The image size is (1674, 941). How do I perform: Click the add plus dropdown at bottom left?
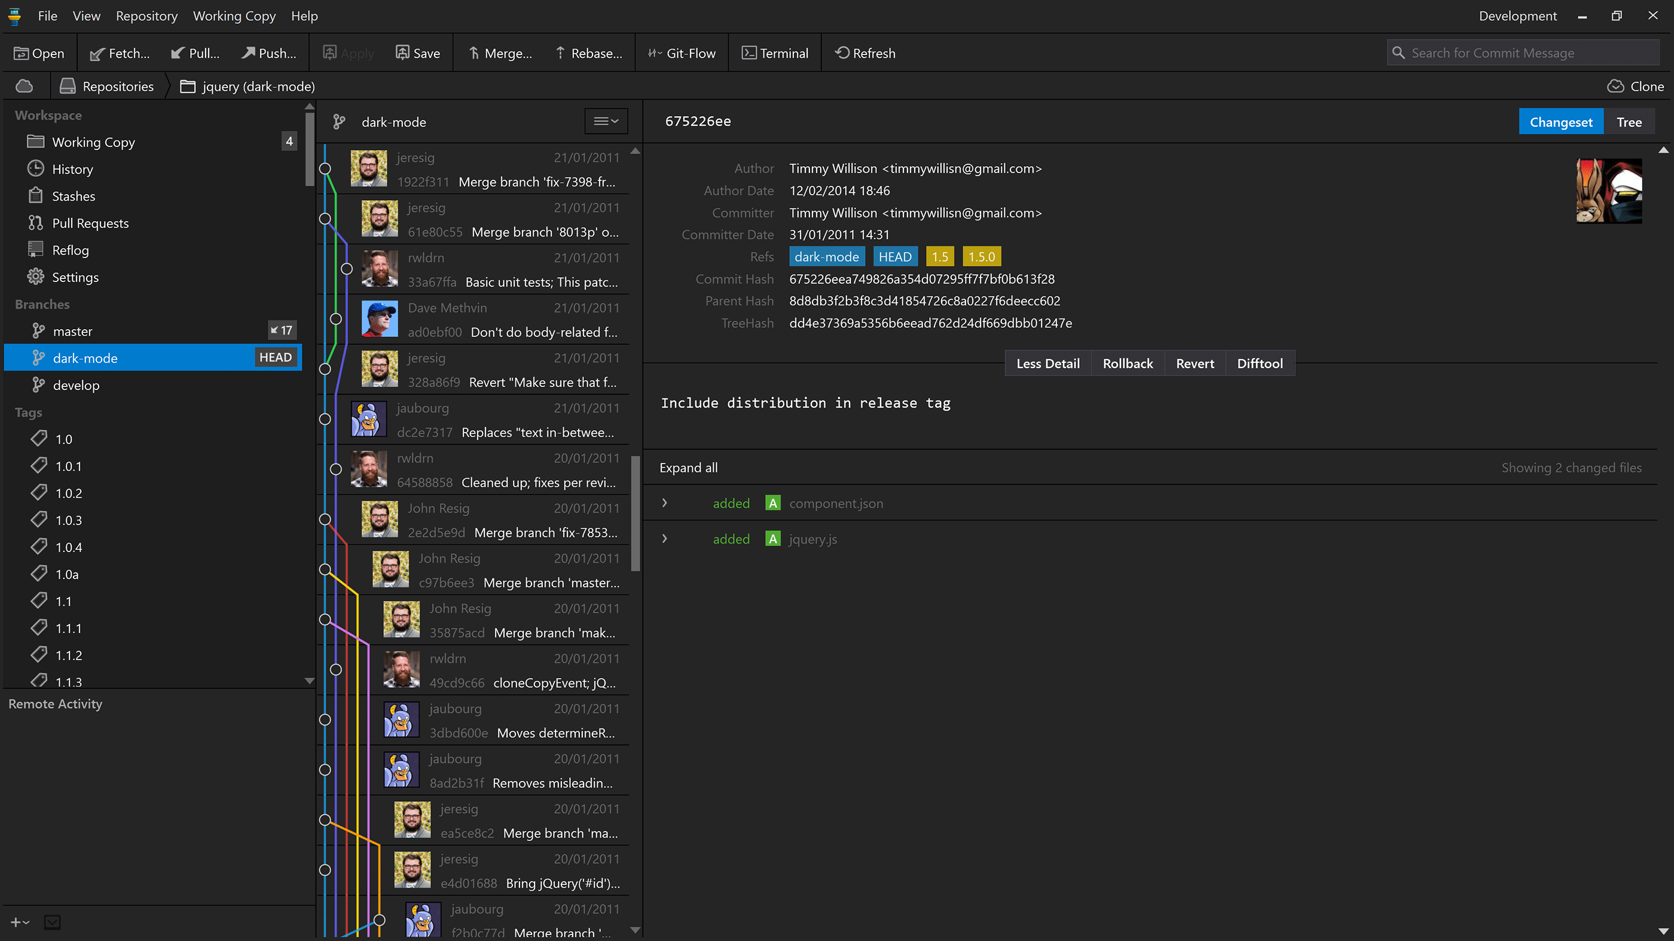coord(20,922)
